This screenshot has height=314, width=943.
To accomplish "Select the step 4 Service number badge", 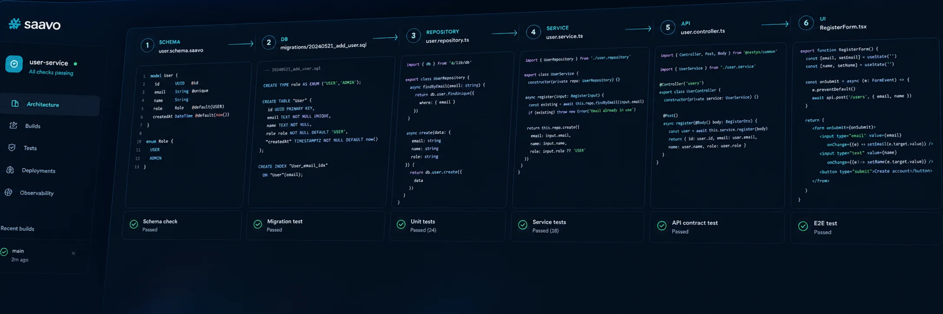I will click(x=533, y=32).
